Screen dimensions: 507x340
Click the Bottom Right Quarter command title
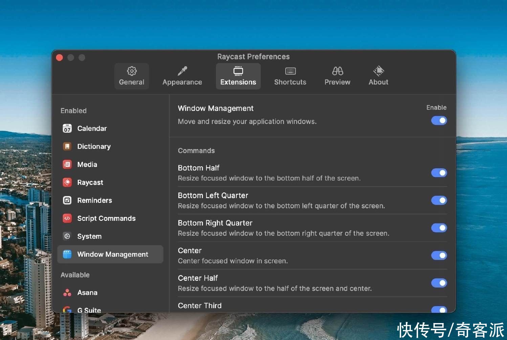pyautogui.click(x=215, y=223)
